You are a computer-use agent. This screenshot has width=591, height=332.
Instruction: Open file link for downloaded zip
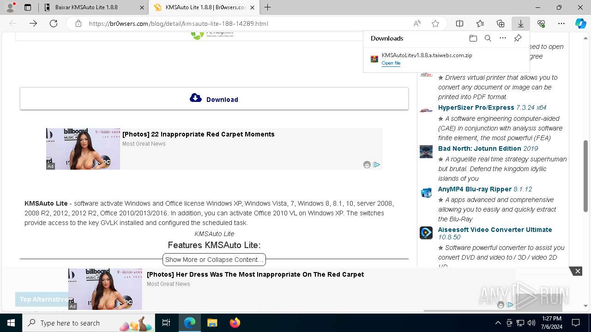pyautogui.click(x=391, y=63)
